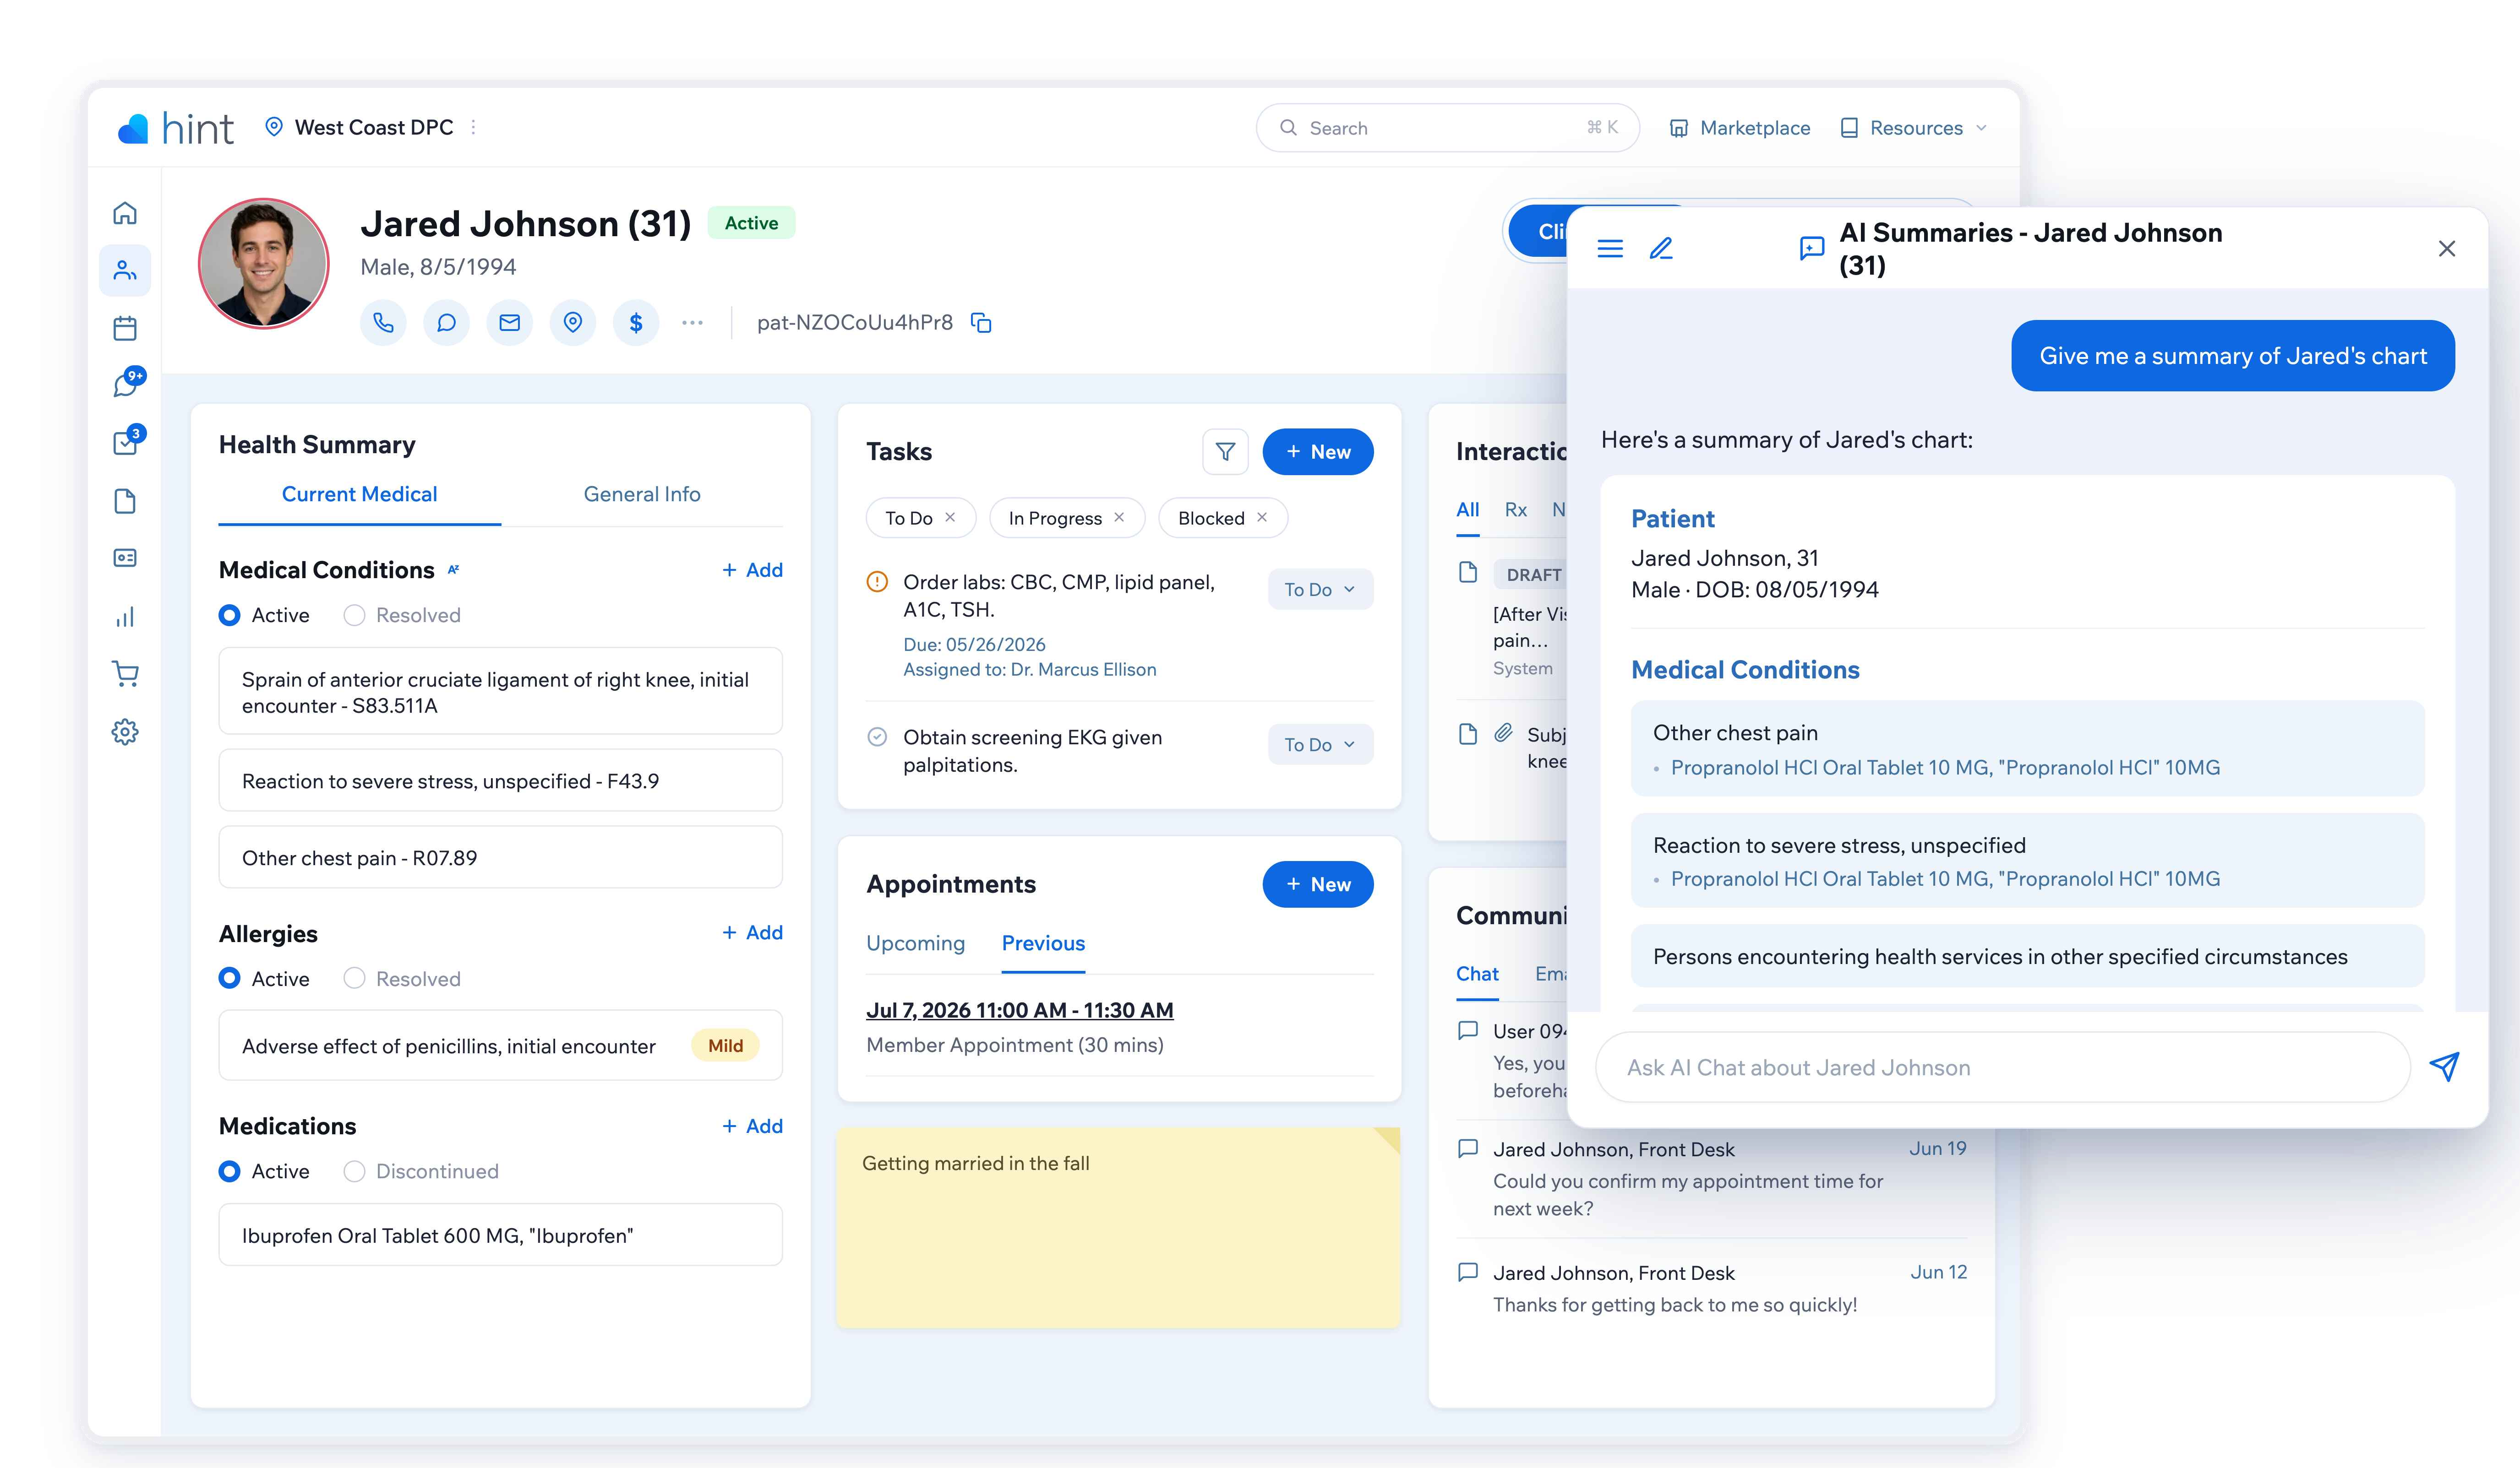Open Other chest pain - R07.89 condition
Image resolution: width=2520 pixels, height=1468 pixels.
click(500, 857)
